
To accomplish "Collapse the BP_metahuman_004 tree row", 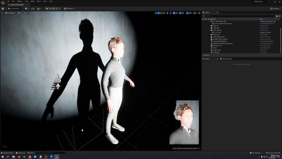I will pyautogui.click(x=210, y=22).
